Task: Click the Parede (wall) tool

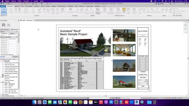Action: point(11,10)
